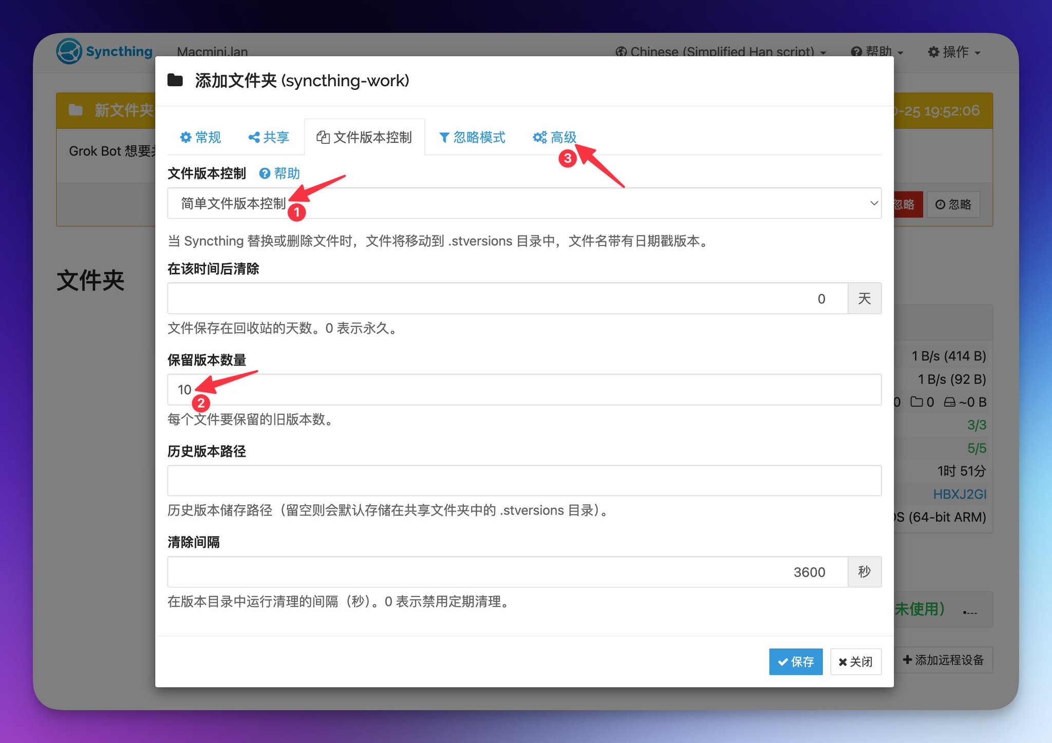Save the folder with 保存 button
Screen dimensions: 1052x743
[x=796, y=662]
